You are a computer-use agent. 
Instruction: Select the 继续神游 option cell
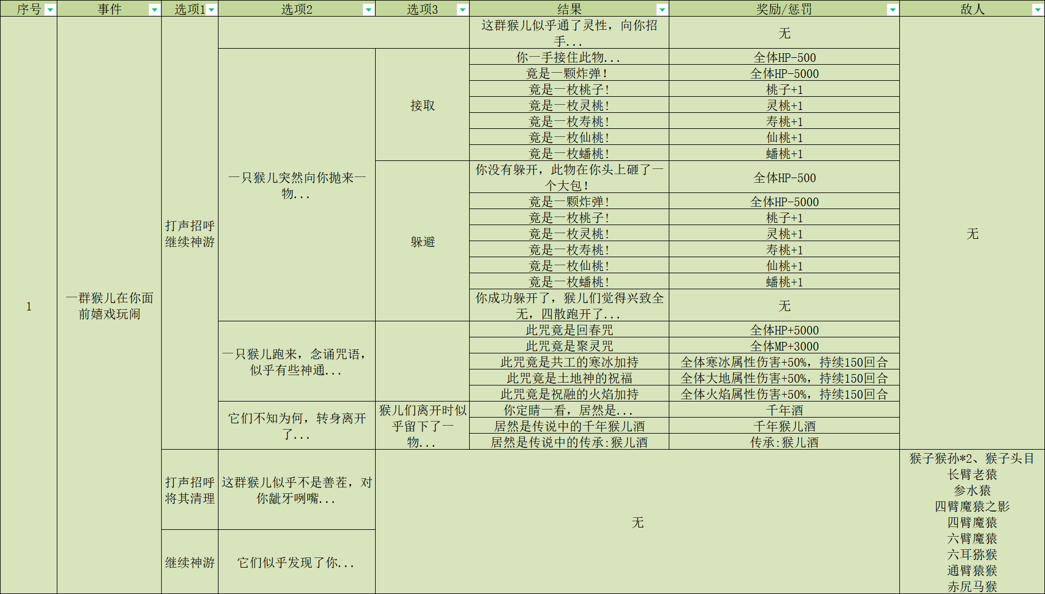tap(190, 562)
